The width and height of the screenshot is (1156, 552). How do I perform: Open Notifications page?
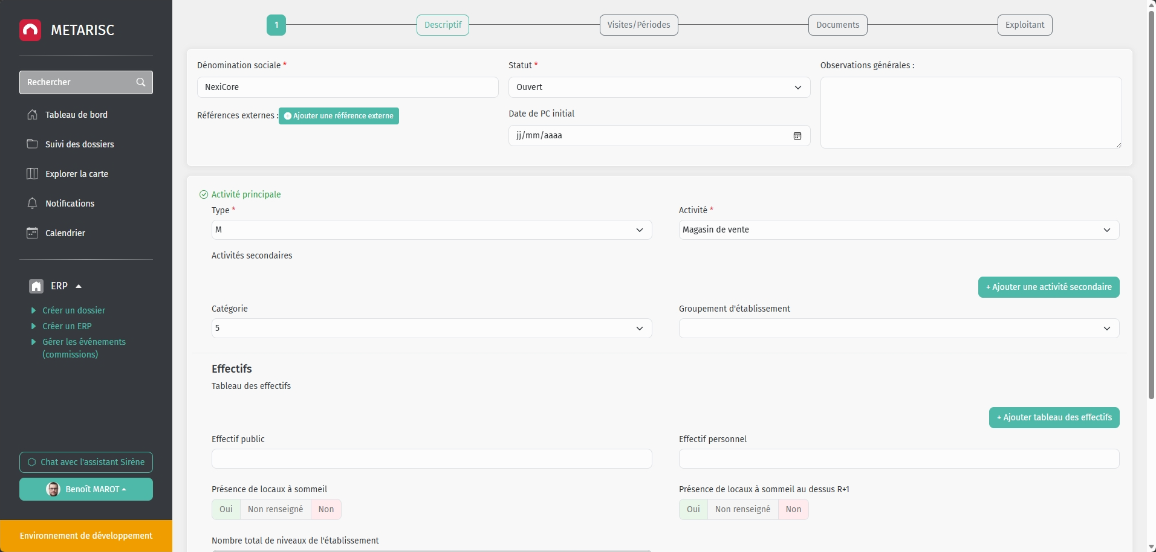click(70, 204)
